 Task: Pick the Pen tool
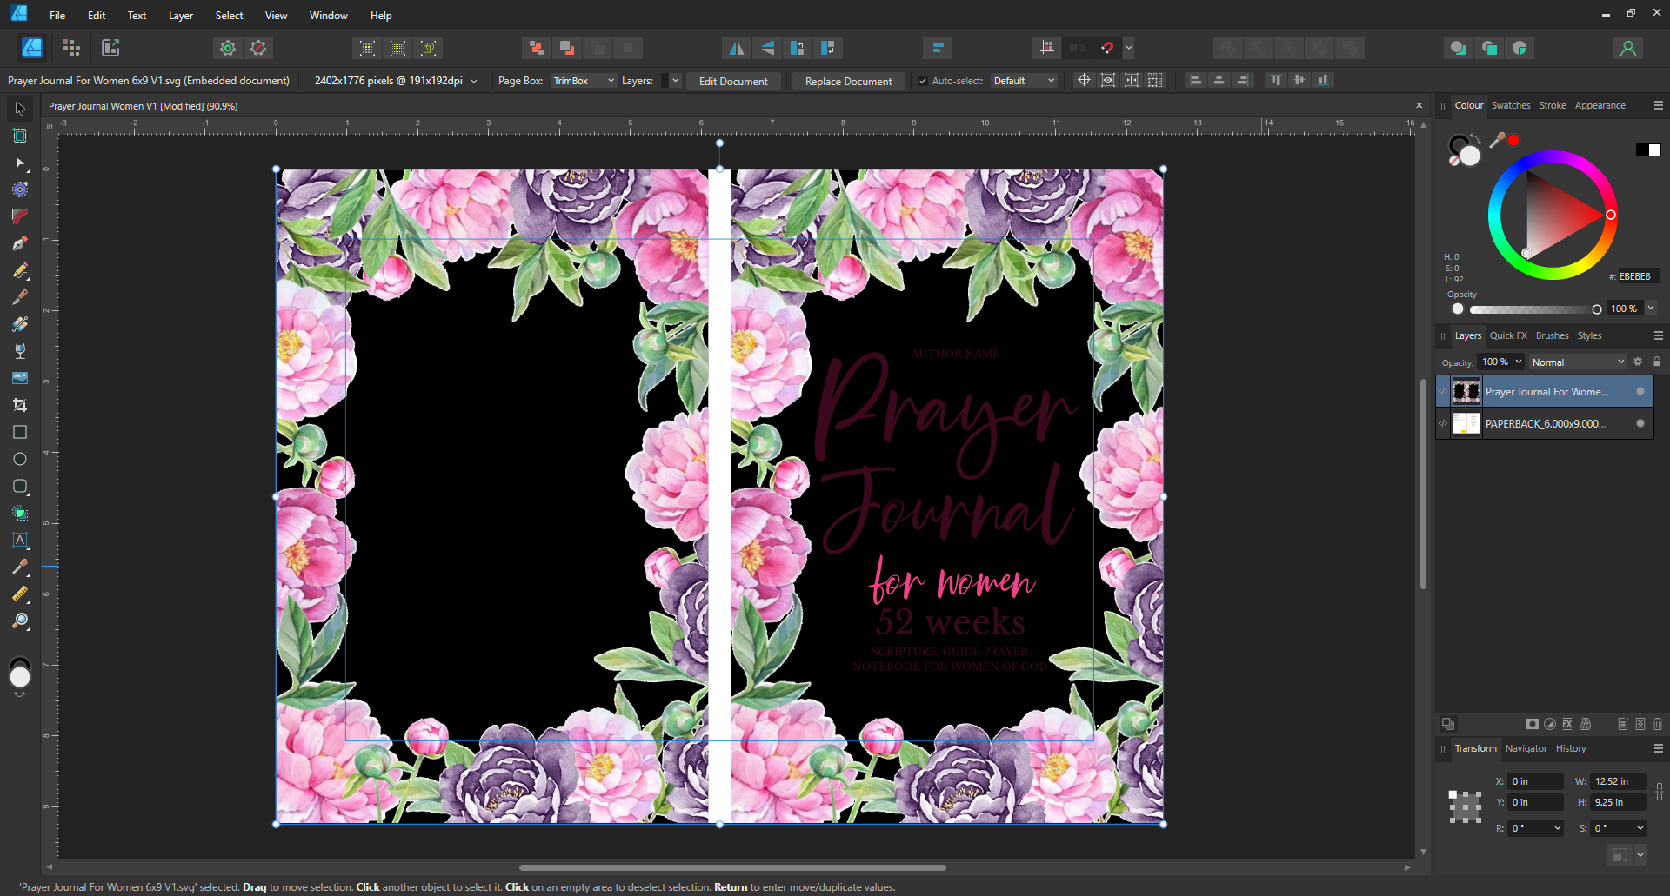coord(20,243)
